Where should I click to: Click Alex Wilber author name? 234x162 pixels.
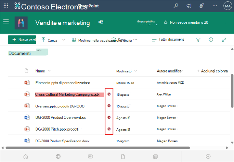(x=164, y=94)
